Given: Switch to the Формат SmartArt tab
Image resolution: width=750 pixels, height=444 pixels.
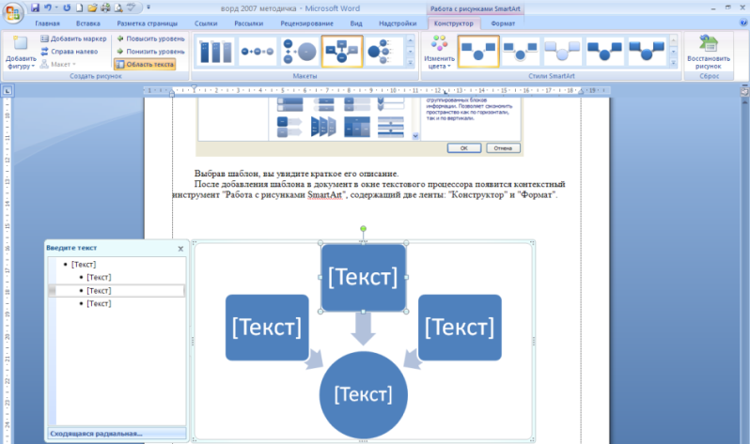Looking at the screenshot, I should (503, 23).
